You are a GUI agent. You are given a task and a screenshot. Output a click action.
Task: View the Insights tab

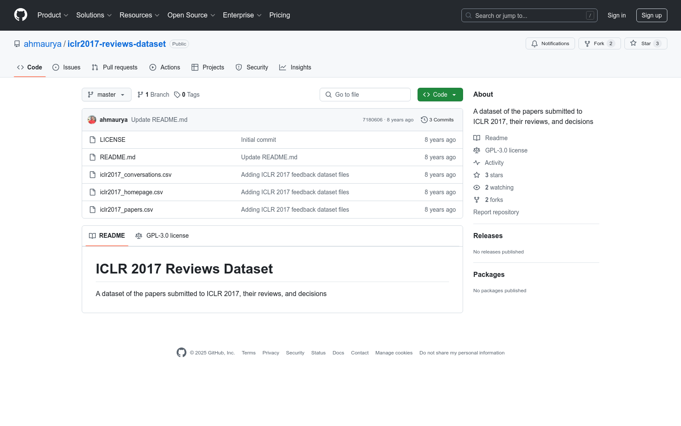click(295, 67)
